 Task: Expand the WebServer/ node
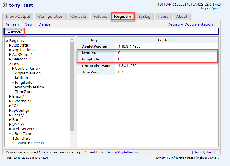[10, 129]
